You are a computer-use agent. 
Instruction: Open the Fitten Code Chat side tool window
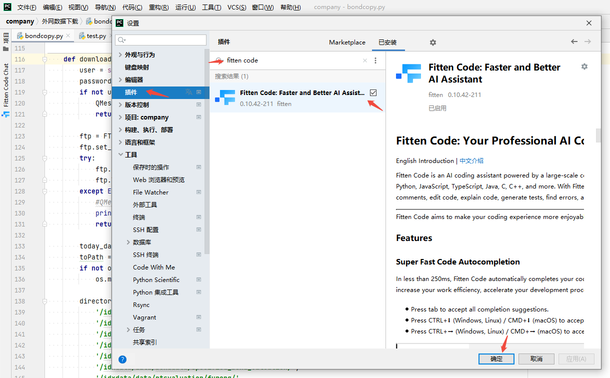pyautogui.click(x=6, y=85)
